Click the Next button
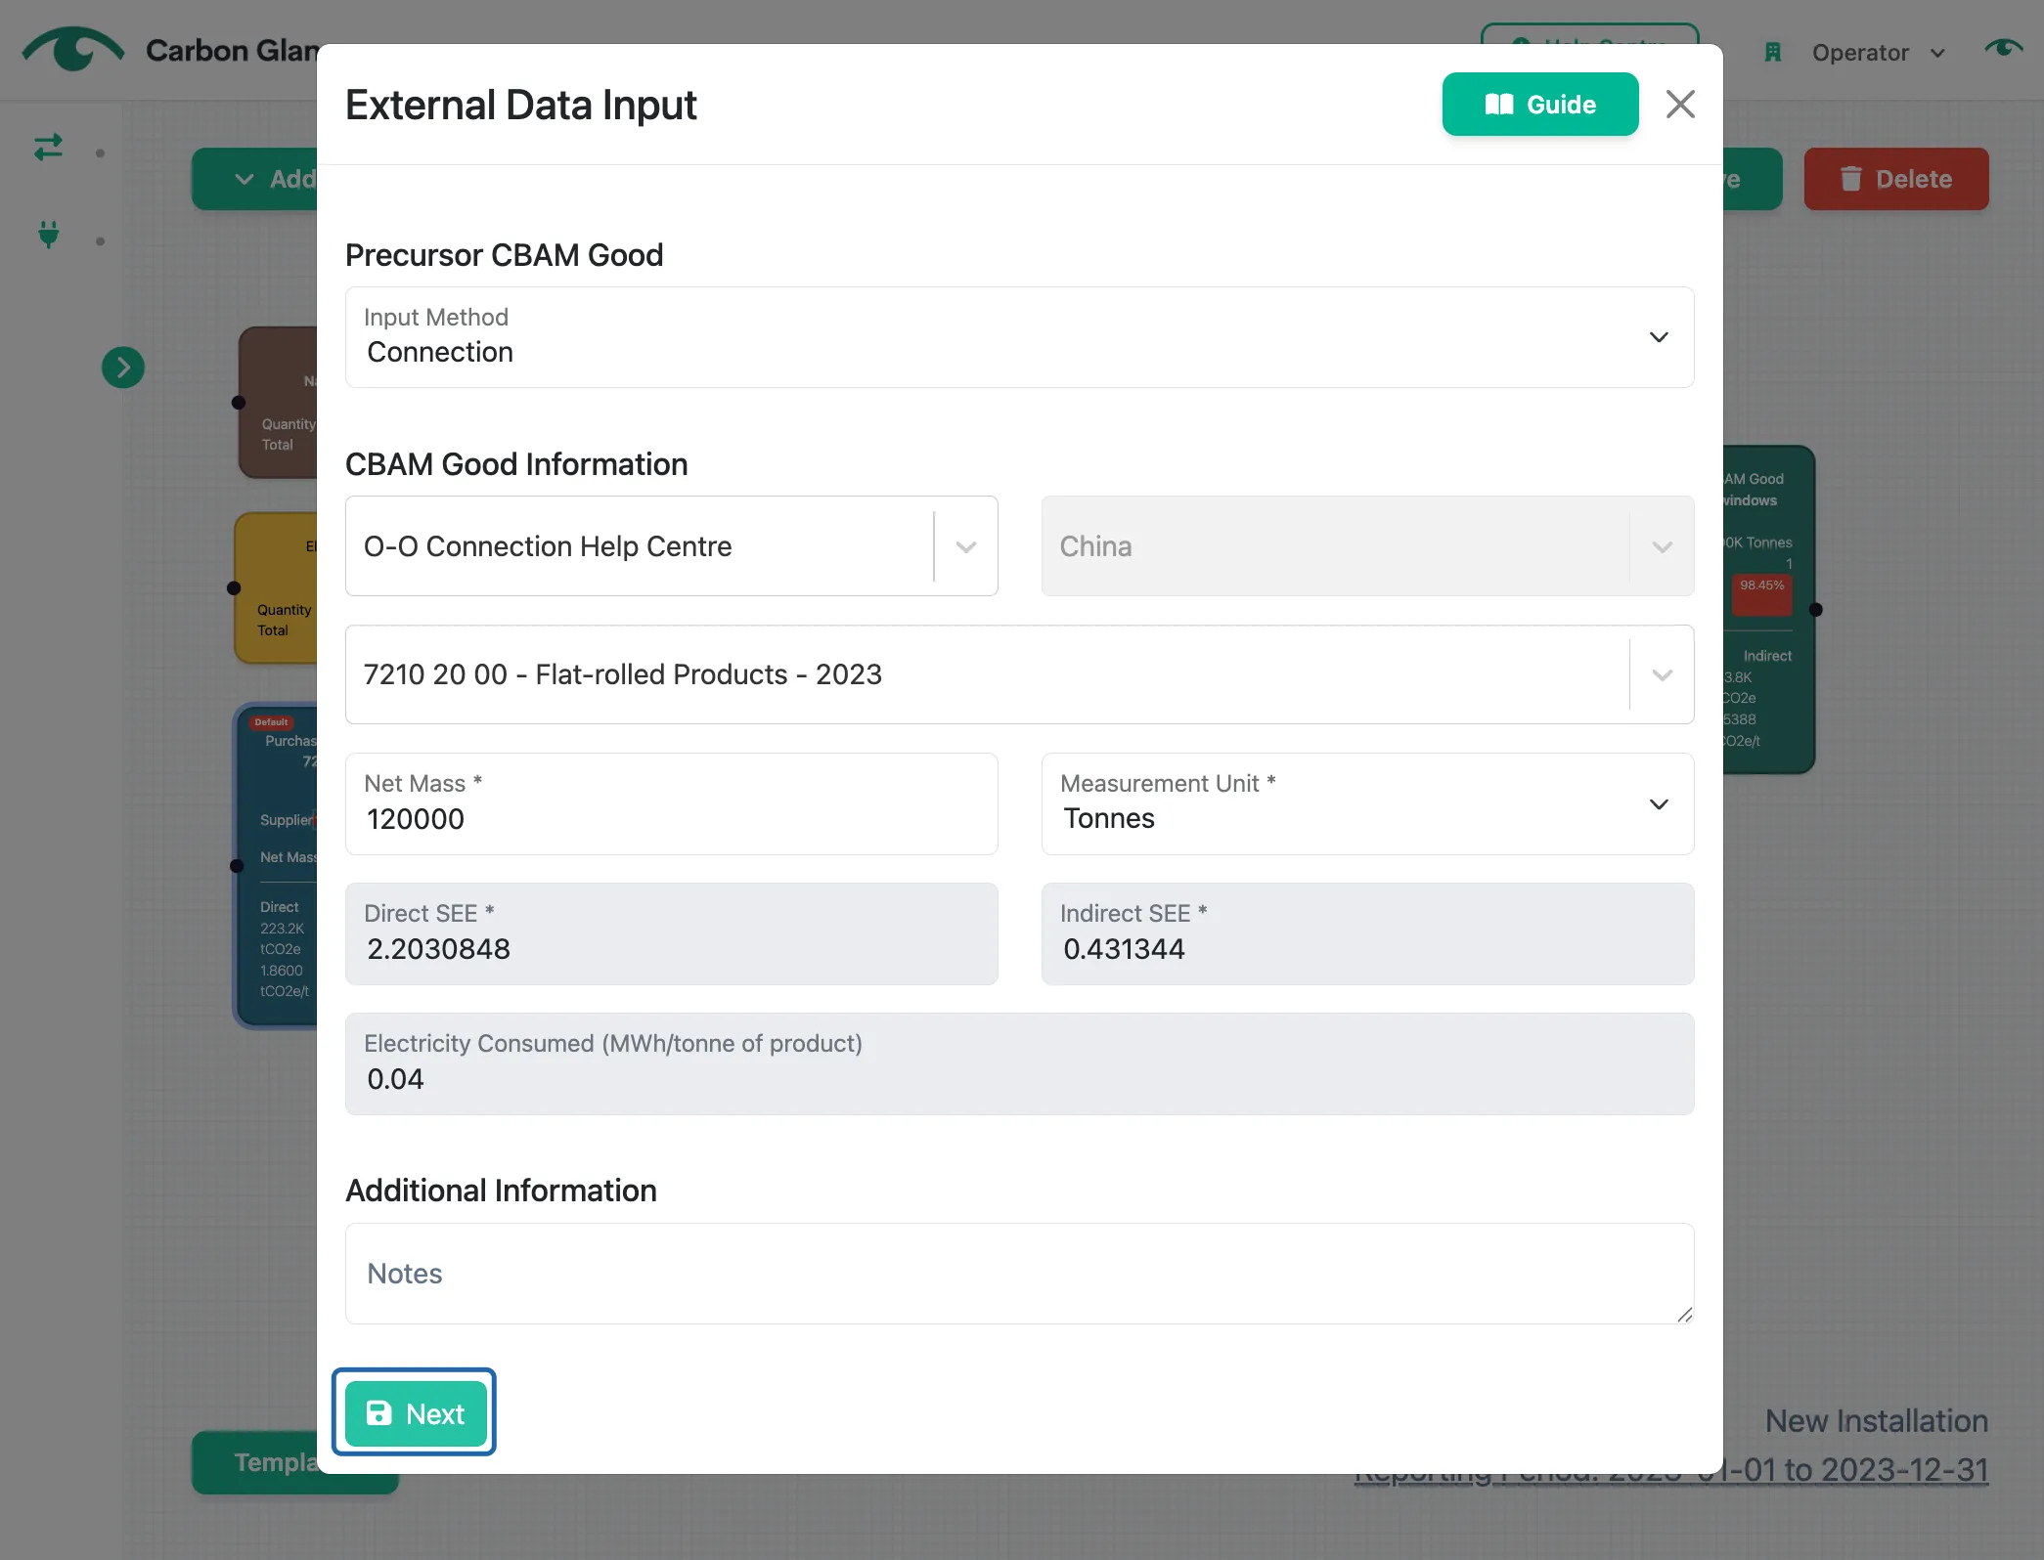This screenshot has width=2044, height=1560. (x=416, y=1413)
